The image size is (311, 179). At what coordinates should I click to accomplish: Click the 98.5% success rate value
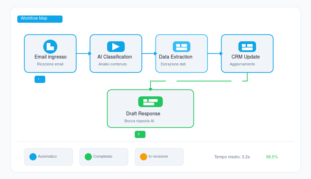(x=272, y=157)
